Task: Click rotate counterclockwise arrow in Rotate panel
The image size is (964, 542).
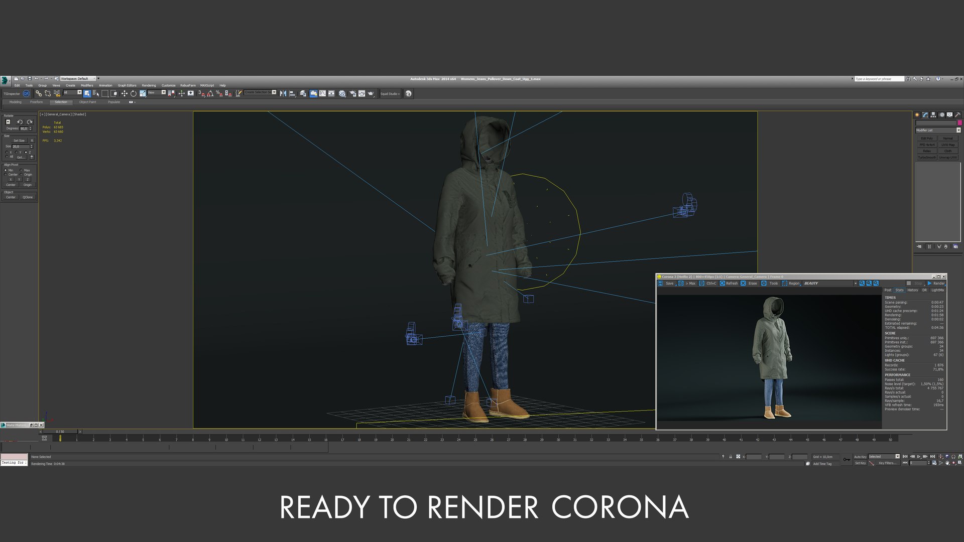Action: pos(20,122)
